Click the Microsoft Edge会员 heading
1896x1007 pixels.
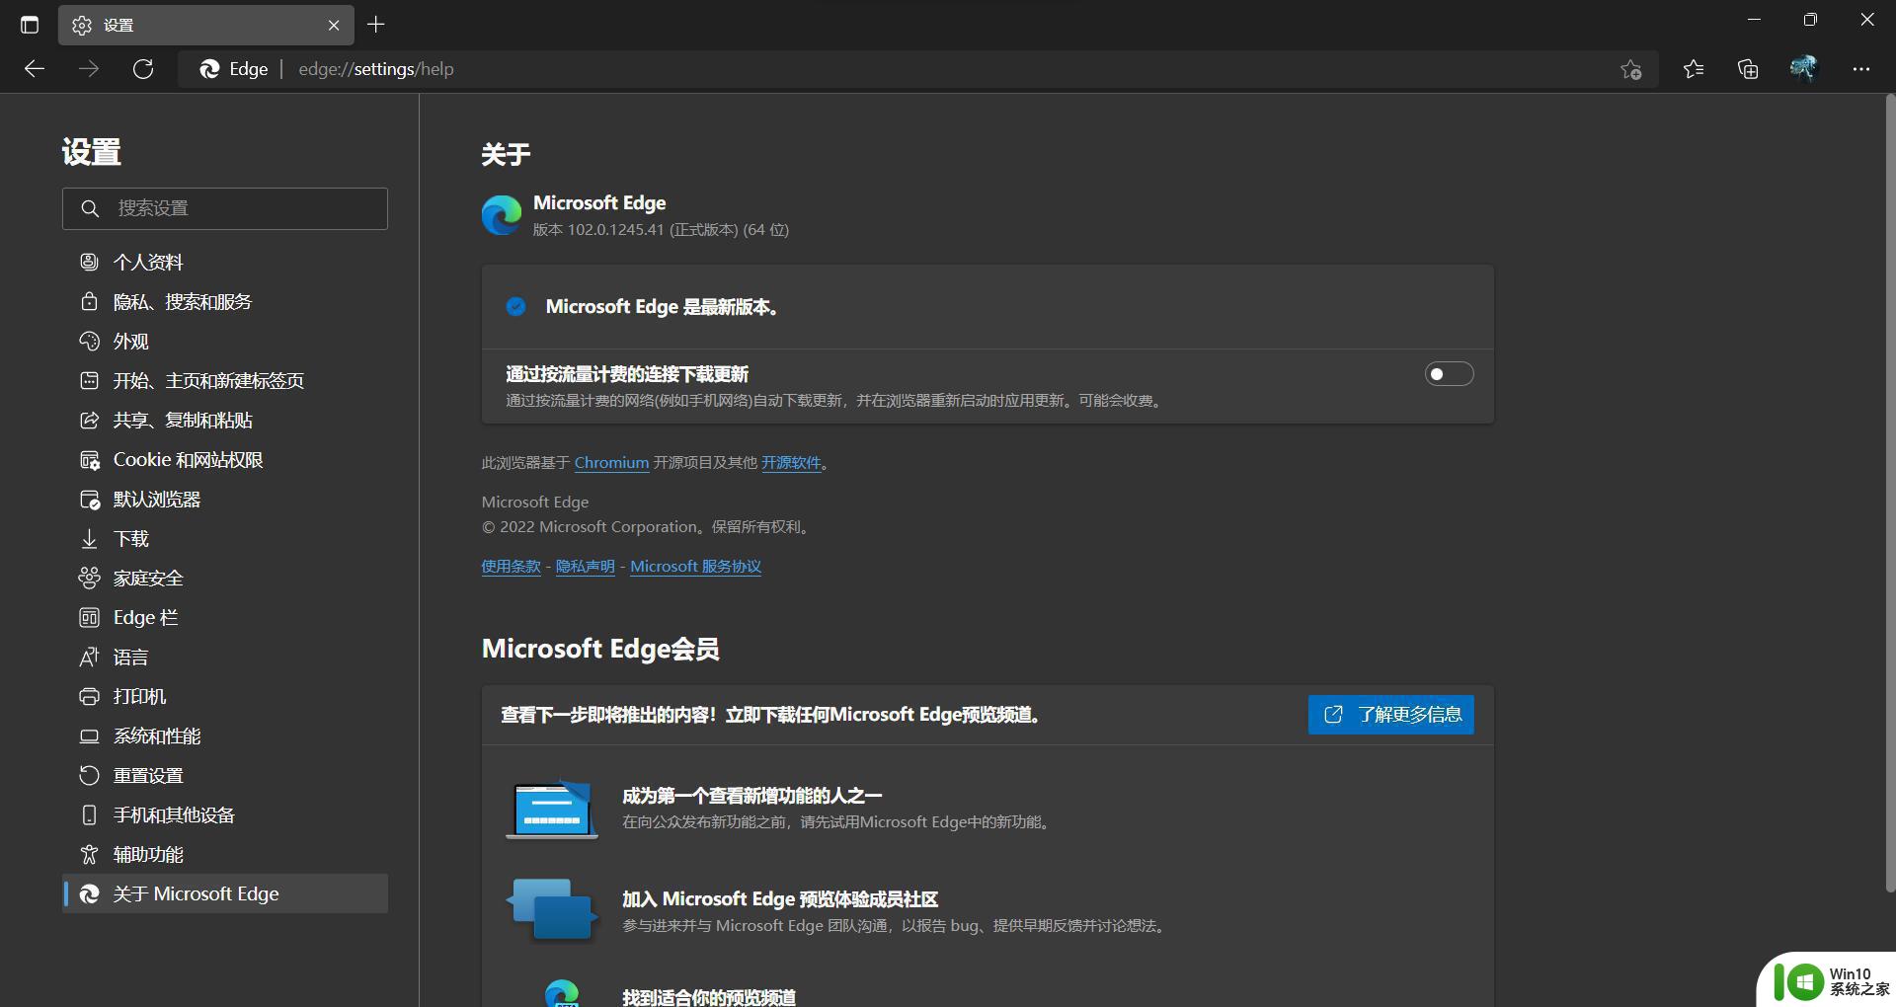pyautogui.click(x=600, y=649)
